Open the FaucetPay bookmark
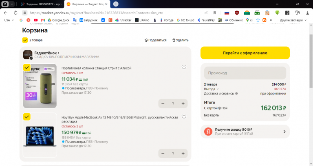 (206, 20)
